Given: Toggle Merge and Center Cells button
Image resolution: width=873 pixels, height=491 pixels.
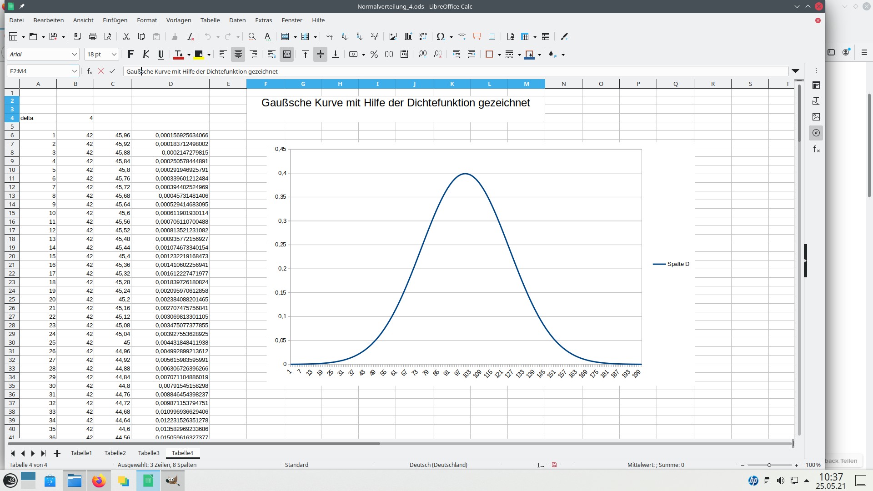Looking at the screenshot, I should coord(286,54).
